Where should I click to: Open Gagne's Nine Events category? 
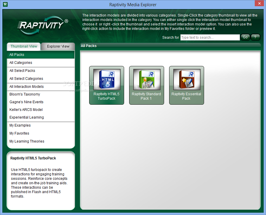point(41,102)
